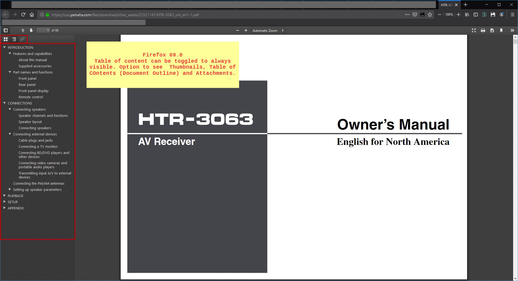Switch to the HTR-3063 browser tab
Image resolution: width=518 pixels, height=281 pixels.
pos(446,5)
